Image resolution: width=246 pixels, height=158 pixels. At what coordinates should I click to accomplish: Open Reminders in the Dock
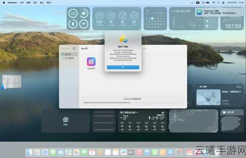tap(108, 152)
